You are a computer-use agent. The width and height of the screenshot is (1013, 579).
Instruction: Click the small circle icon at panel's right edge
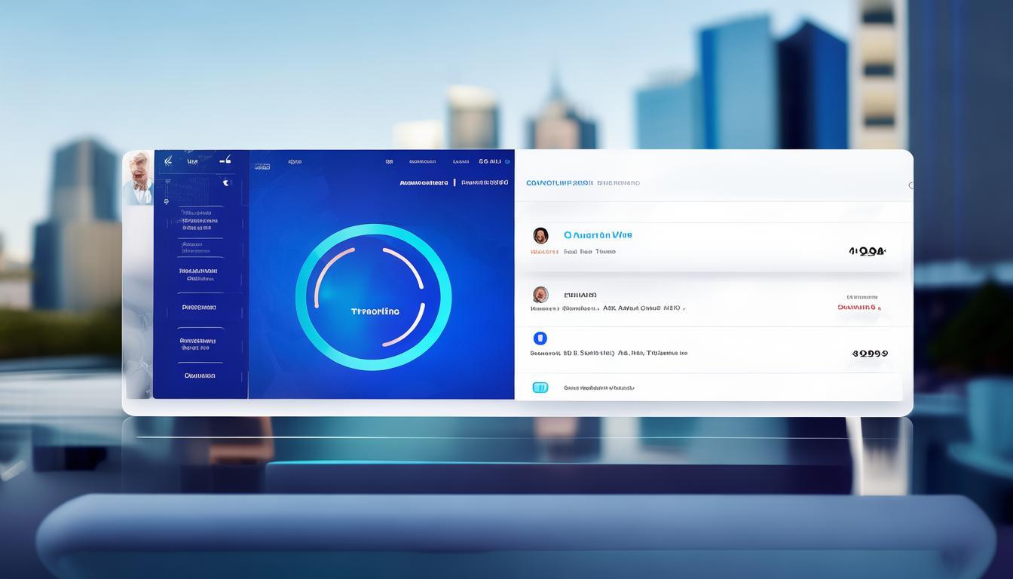(x=911, y=185)
